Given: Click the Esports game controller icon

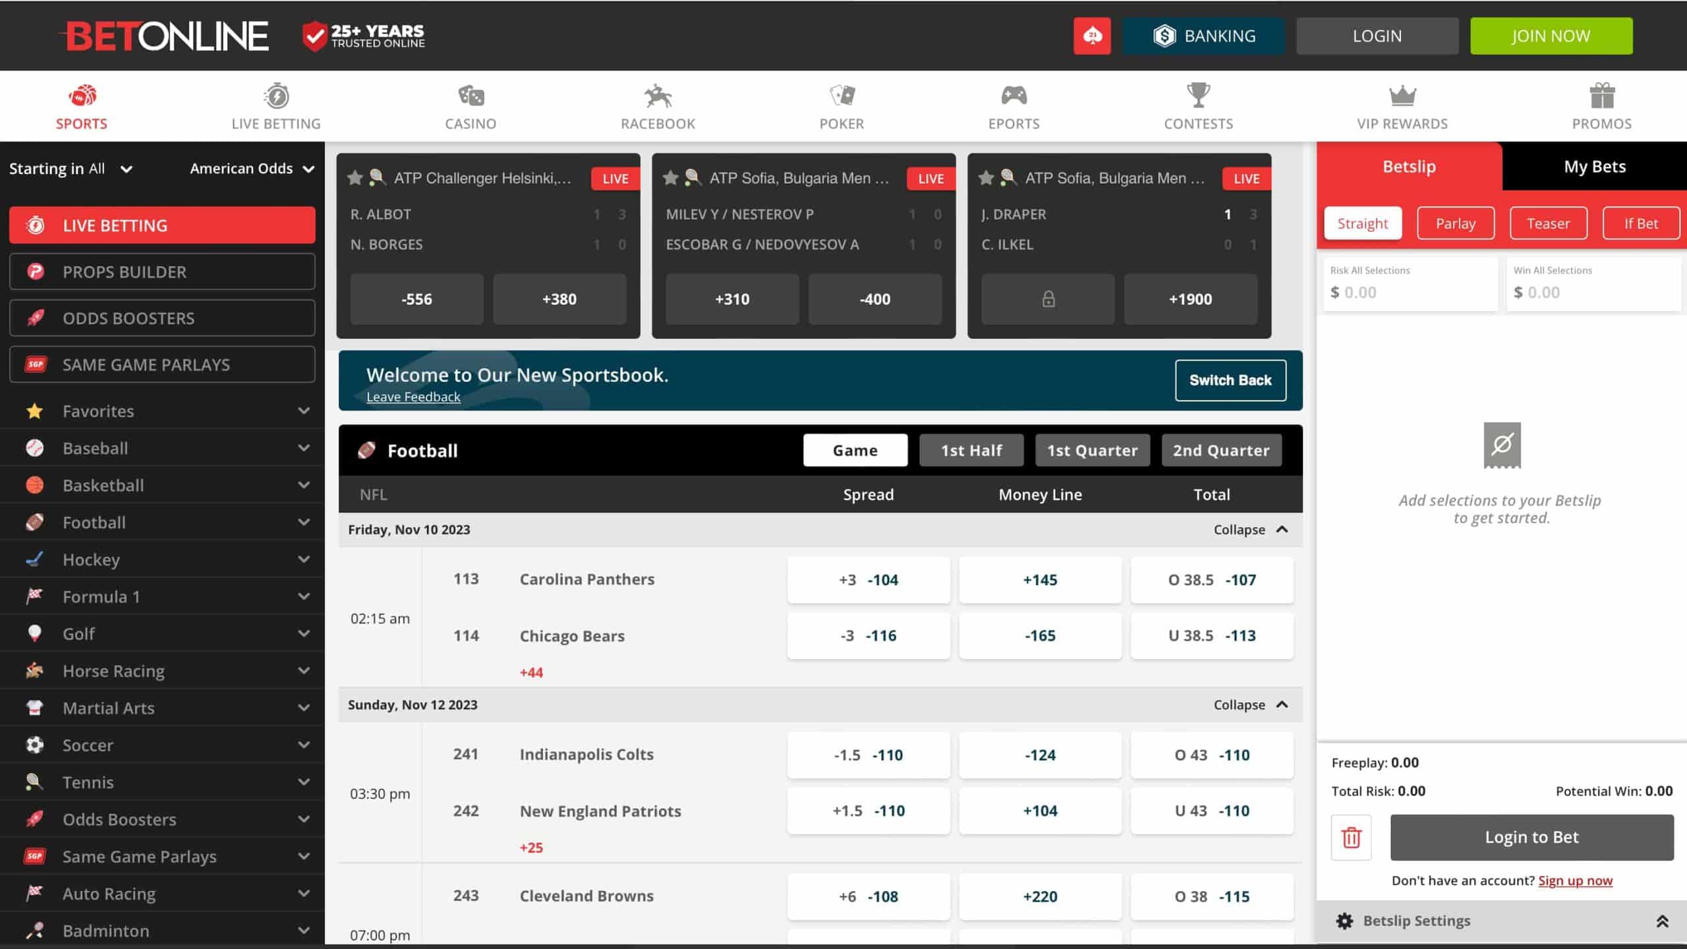Looking at the screenshot, I should click(1013, 96).
